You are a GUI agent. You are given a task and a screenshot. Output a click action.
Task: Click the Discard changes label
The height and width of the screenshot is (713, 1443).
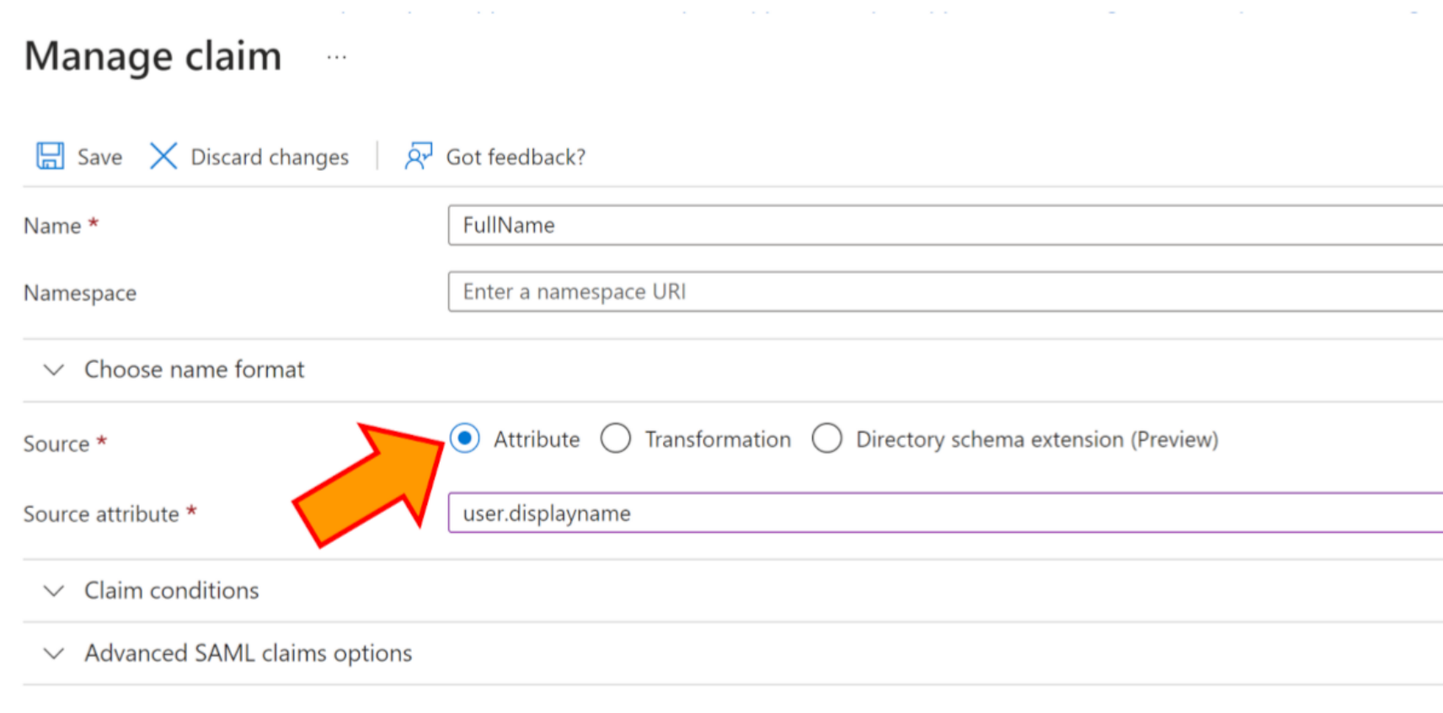click(270, 157)
